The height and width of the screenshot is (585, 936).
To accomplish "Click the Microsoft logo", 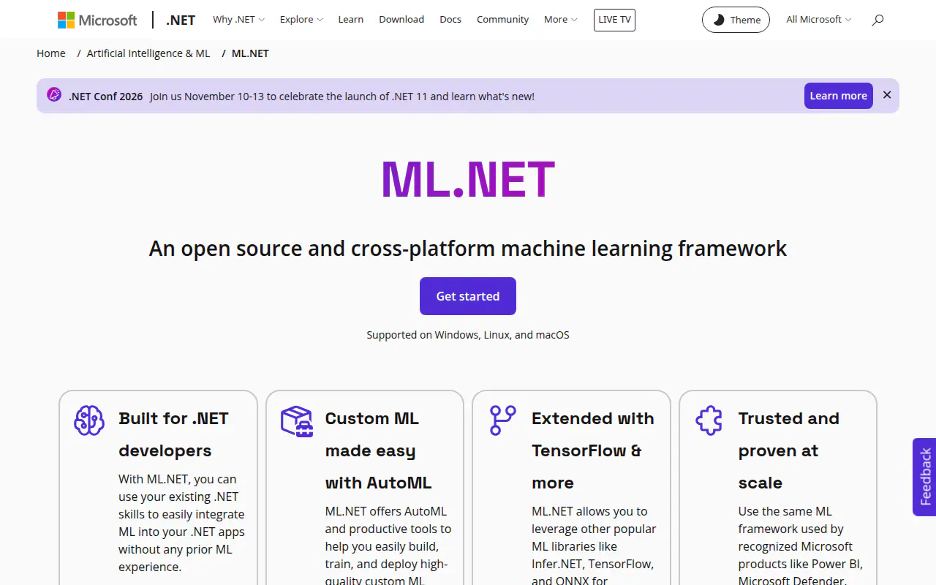I will [x=97, y=20].
